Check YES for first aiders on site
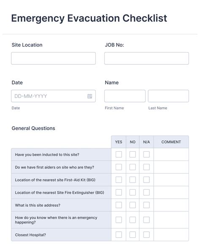 point(119,167)
